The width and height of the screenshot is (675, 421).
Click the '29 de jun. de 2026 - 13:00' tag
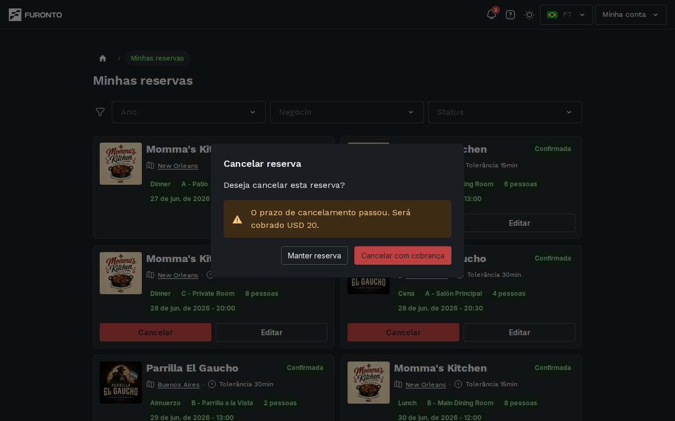(192, 418)
